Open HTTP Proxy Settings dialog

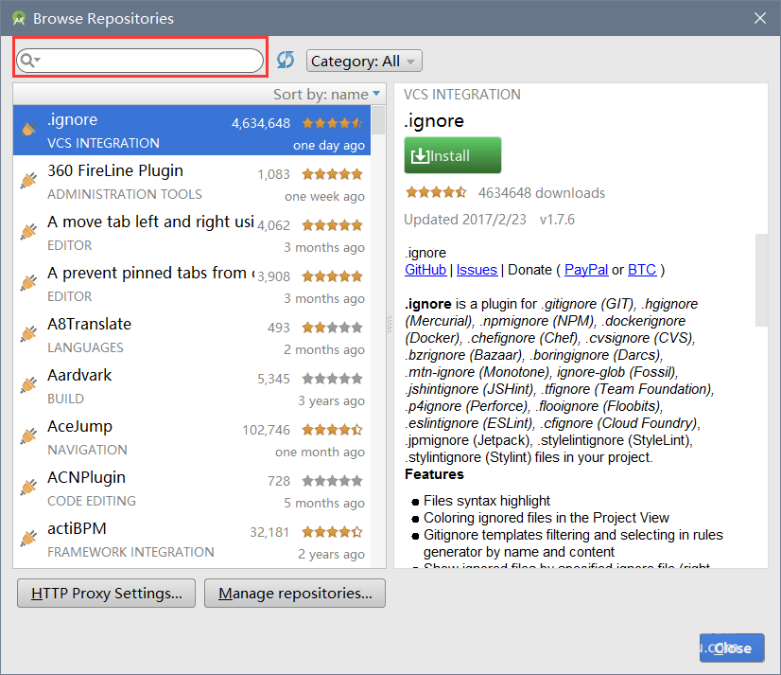106,594
